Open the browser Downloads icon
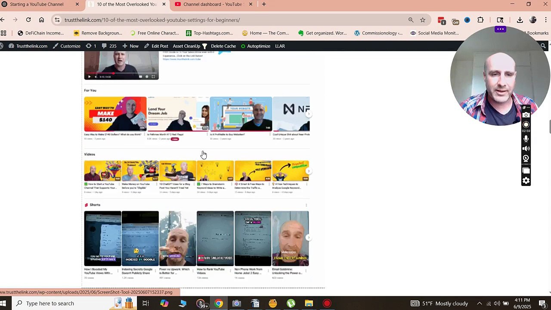Image resolution: width=551 pixels, height=310 pixels. (520, 20)
